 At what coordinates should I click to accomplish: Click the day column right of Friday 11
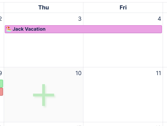click(165, 94)
